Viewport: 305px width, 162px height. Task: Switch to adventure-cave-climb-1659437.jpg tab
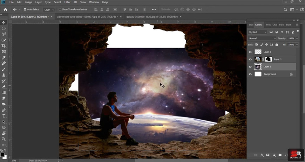[87, 17]
